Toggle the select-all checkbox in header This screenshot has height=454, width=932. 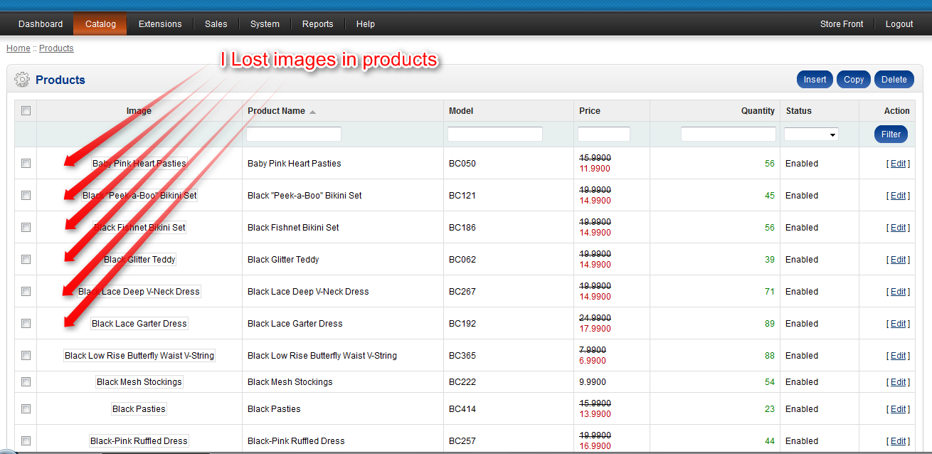click(26, 110)
